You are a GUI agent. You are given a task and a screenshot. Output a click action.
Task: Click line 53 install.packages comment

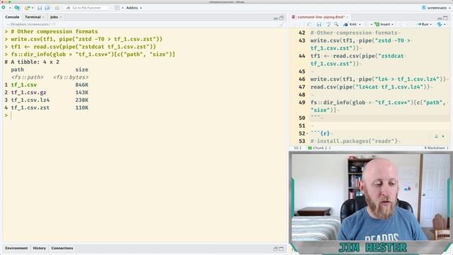click(354, 141)
